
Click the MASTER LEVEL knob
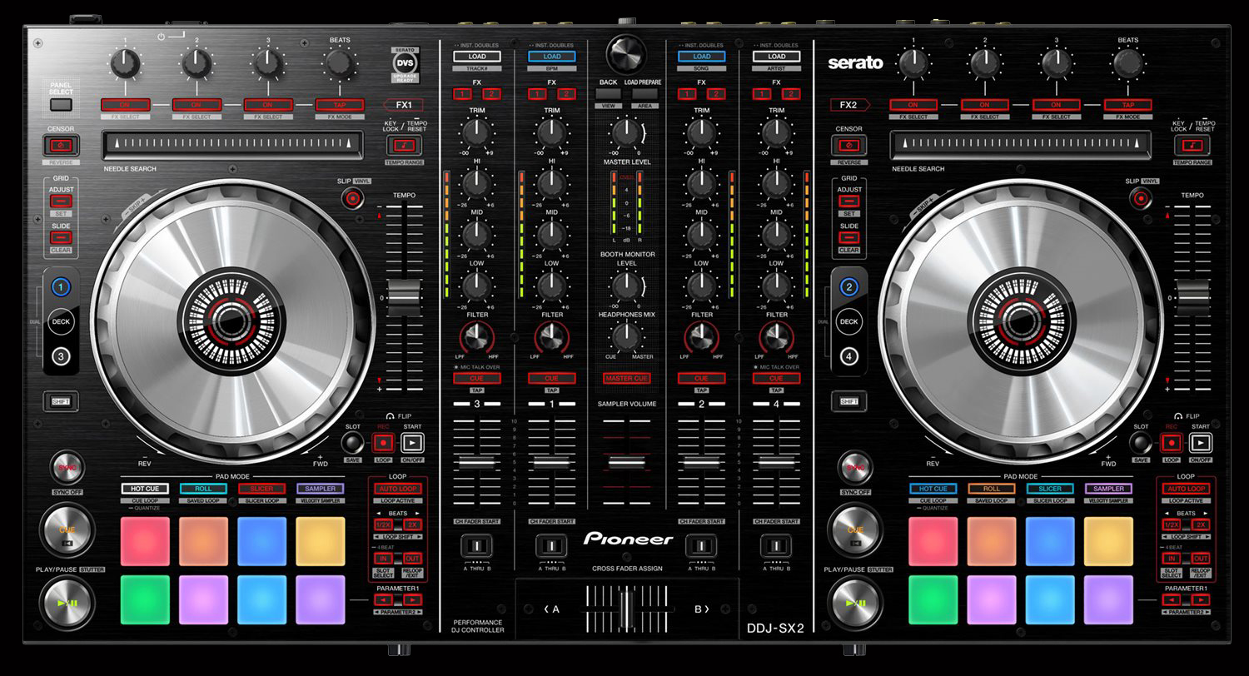click(x=625, y=132)
